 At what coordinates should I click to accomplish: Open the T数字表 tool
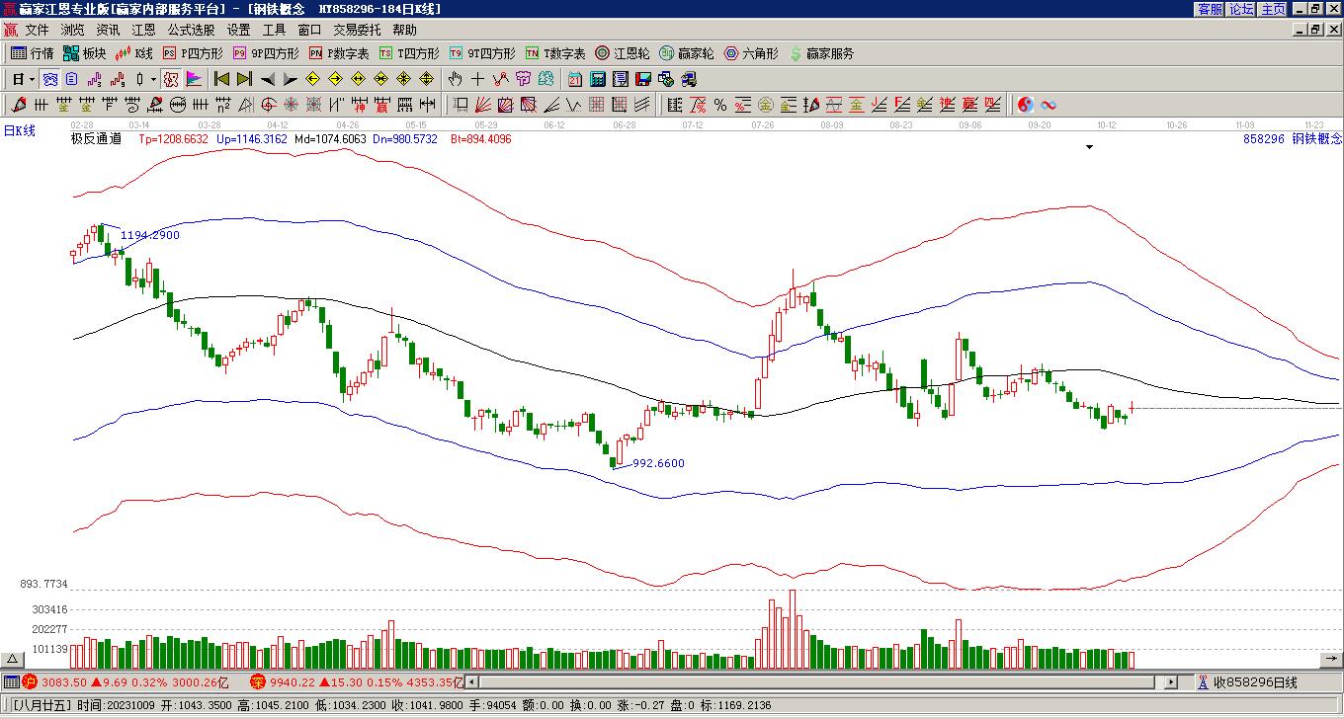(x=555, y=53)
